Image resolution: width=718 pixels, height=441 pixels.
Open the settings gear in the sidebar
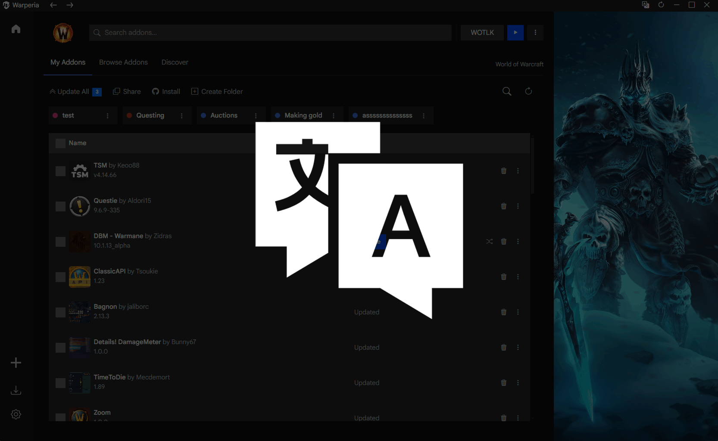tap(16, 414)
